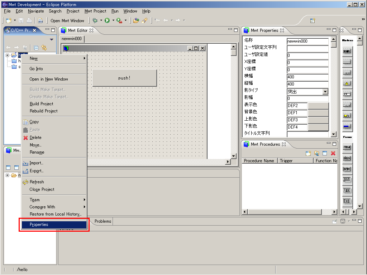Open the 影タイプ dropdown

point(325,92)
